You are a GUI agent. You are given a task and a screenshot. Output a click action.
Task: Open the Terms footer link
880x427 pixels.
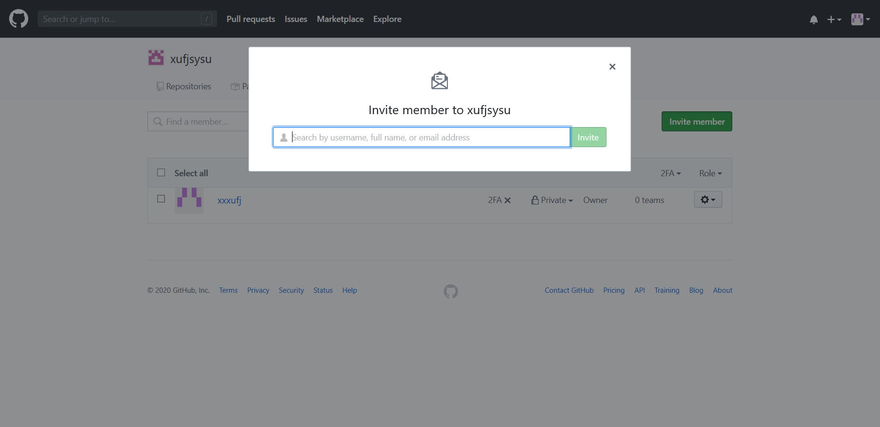coord(228,290)
